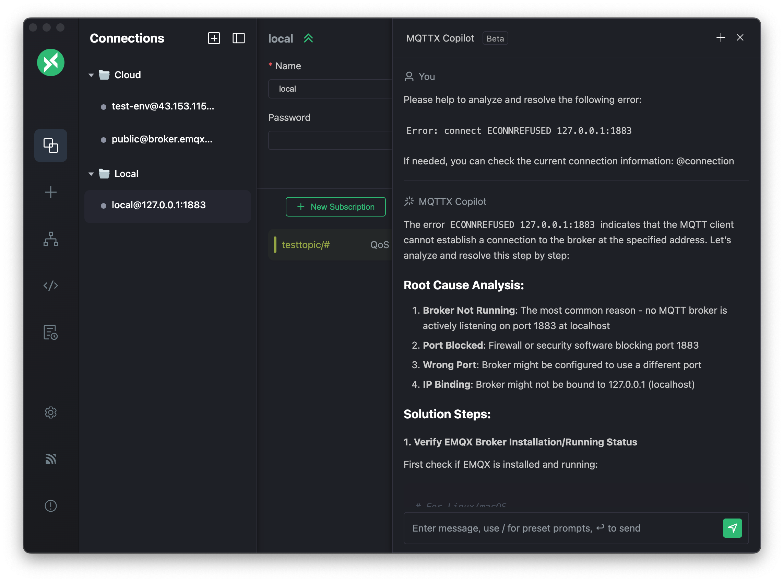Select public@broker.emqx connection
Viewport: 784px width, 582px height.
pos(162,140)
